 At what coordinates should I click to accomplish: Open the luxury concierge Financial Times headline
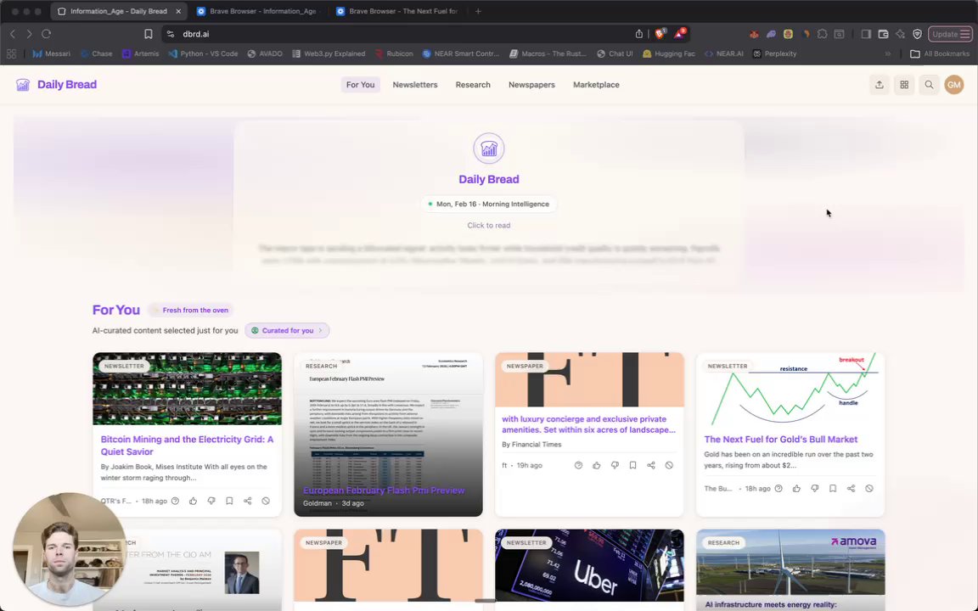pos(589,424)
